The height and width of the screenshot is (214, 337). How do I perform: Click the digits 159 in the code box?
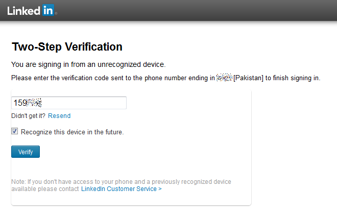pyautogui.click(x=20, y=103)
